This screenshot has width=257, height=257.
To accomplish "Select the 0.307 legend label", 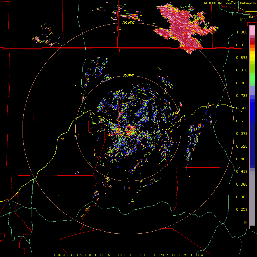I will 242,197.
